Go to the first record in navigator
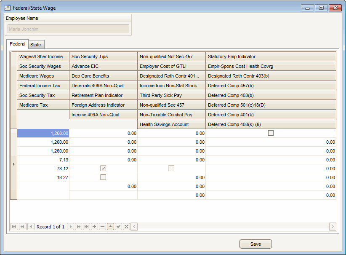This screenshot has width=346, height=255. [14, 227]
